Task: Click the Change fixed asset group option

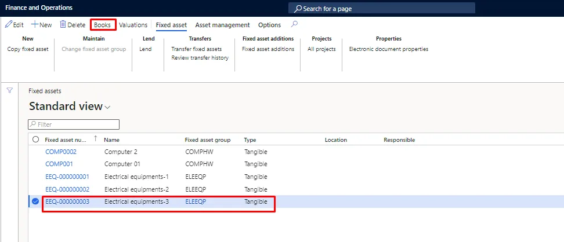Action: [93, 49]
